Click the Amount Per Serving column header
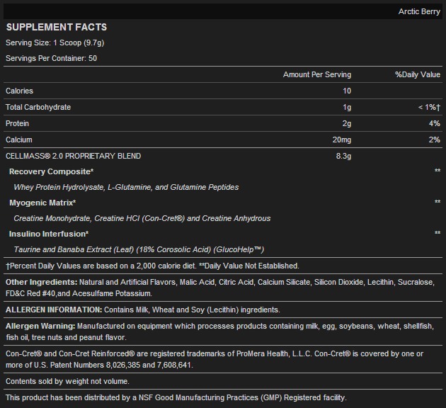The image size is (446, 408). click(317, 74)
